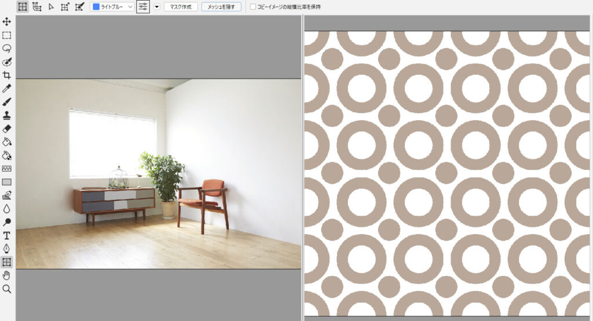The image size is (593, 321).
Task: Toggle コピーイメージの縦横比率を保持 checkbox
Action: click(x=253, y=7)
